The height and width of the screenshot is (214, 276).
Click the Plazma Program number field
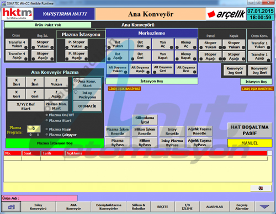coord(34,129)
